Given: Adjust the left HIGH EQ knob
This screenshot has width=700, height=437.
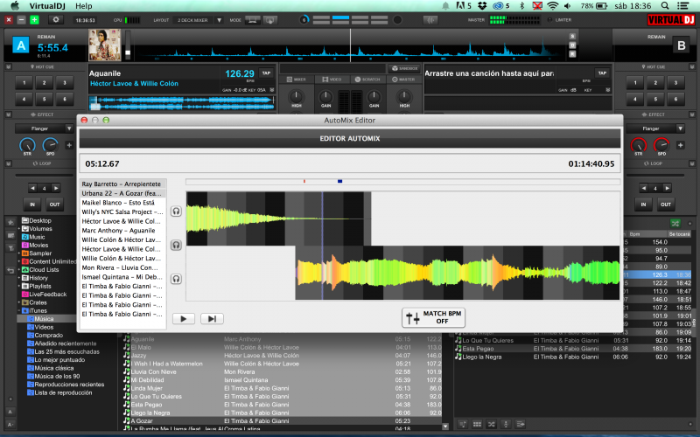Looking at the screenshot, I should (296, 96).
